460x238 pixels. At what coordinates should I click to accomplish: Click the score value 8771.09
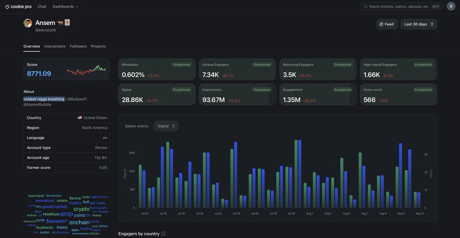click(39, 74)
